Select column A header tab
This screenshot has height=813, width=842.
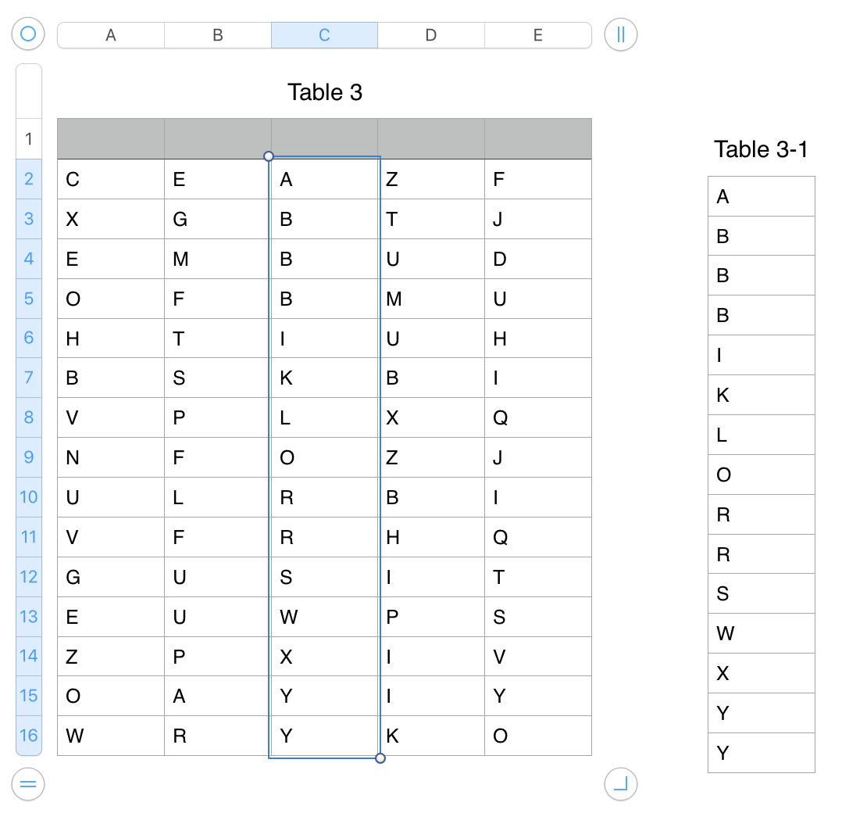111,35
